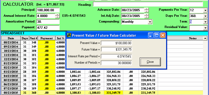Open the Payments Per Year dropdown

(205, 10)
